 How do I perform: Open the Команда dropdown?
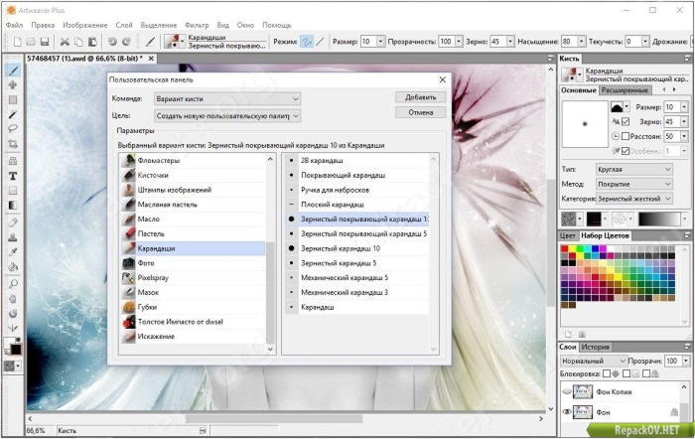[x=226, y=98]
